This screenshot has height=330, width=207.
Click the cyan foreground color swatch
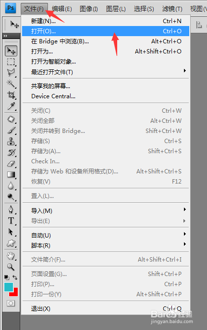coord(9,287)
